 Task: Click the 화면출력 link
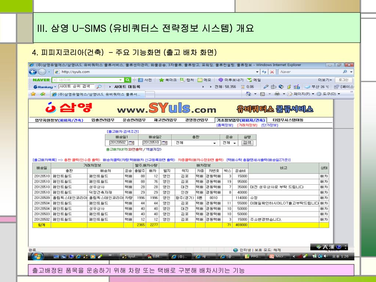pyautogui.click(x=135, y=149)
